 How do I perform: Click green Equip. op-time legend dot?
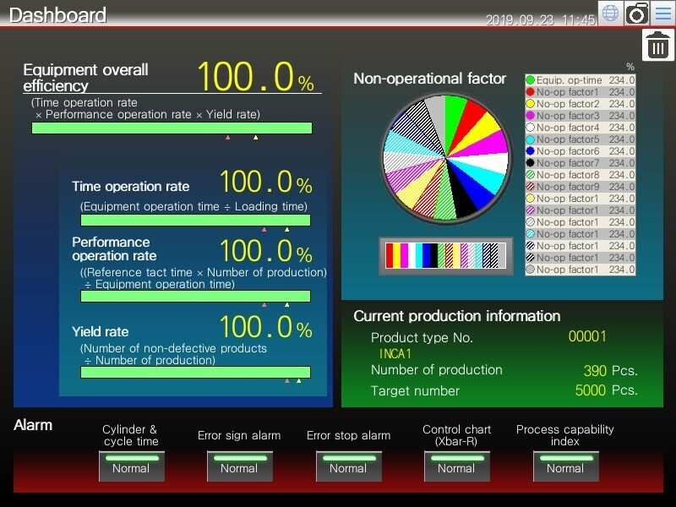click(530, 80)
